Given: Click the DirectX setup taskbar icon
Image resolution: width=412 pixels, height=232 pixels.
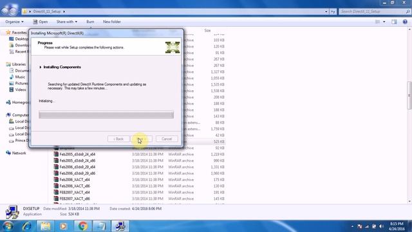Looking at the screenshot, I should [x=120, y=226].
